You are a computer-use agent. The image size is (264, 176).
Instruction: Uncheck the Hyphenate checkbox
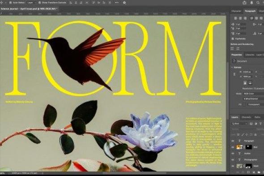[233, 39]
